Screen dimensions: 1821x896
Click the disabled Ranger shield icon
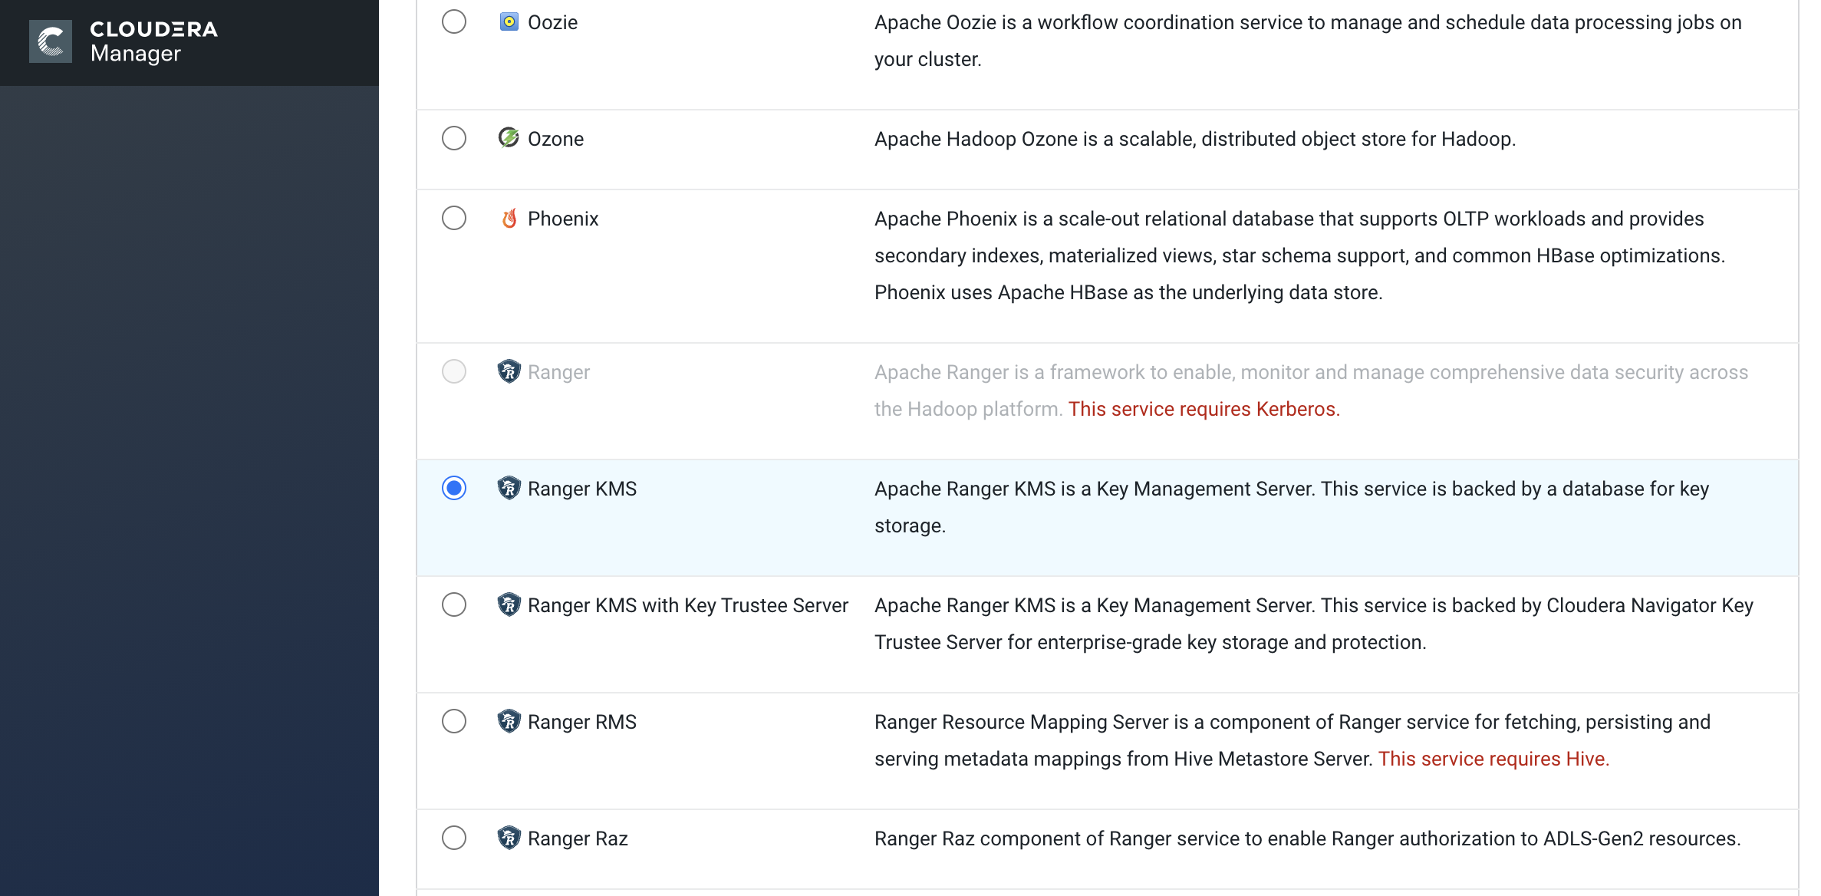click(x=509, y=371)
